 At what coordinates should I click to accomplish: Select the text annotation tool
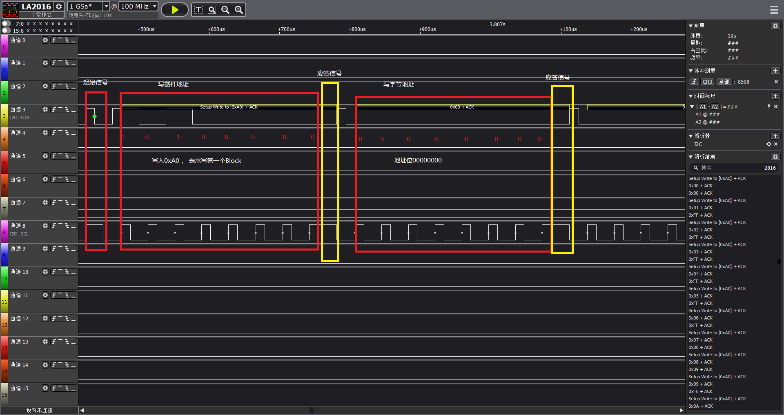[198, 10]
